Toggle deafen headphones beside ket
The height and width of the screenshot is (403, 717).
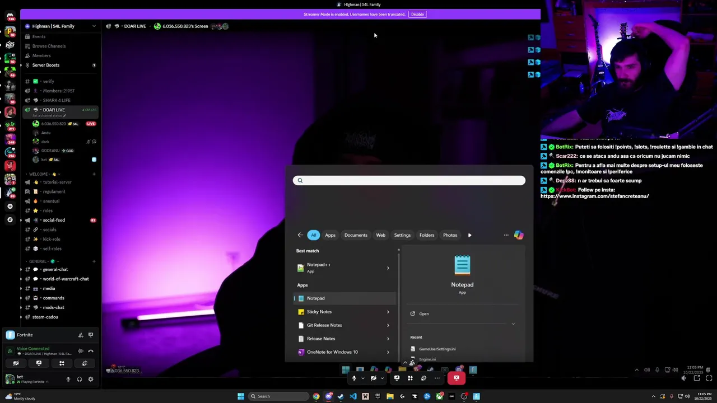click(x=80, y=379)
